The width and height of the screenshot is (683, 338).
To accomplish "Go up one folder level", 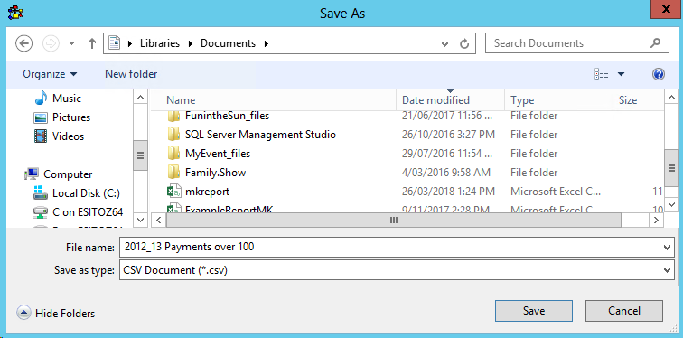I will click(x=92, y=43).
